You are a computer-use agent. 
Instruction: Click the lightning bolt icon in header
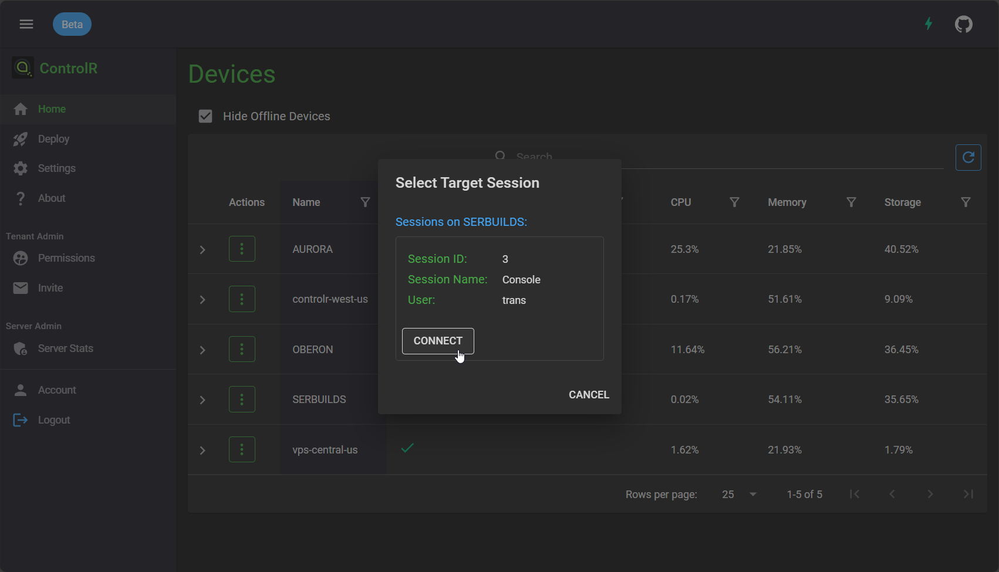(929, 24)
